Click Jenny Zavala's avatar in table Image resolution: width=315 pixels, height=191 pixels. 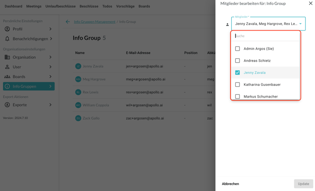(78, 66)
